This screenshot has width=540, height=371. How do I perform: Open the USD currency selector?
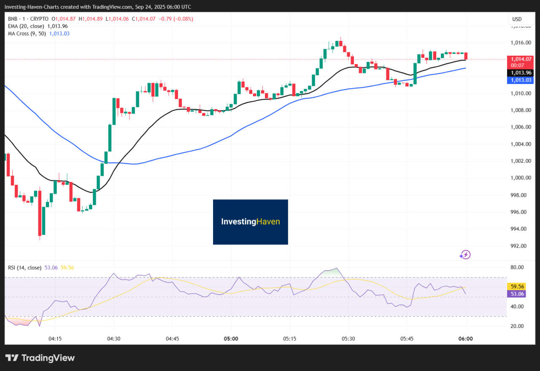(x=517, y=19)
